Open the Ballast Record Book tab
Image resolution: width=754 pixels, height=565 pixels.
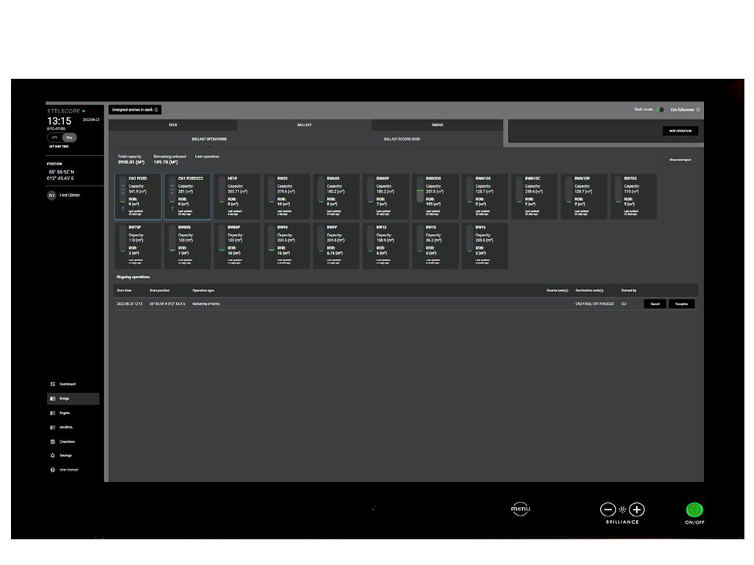point(402,138)
